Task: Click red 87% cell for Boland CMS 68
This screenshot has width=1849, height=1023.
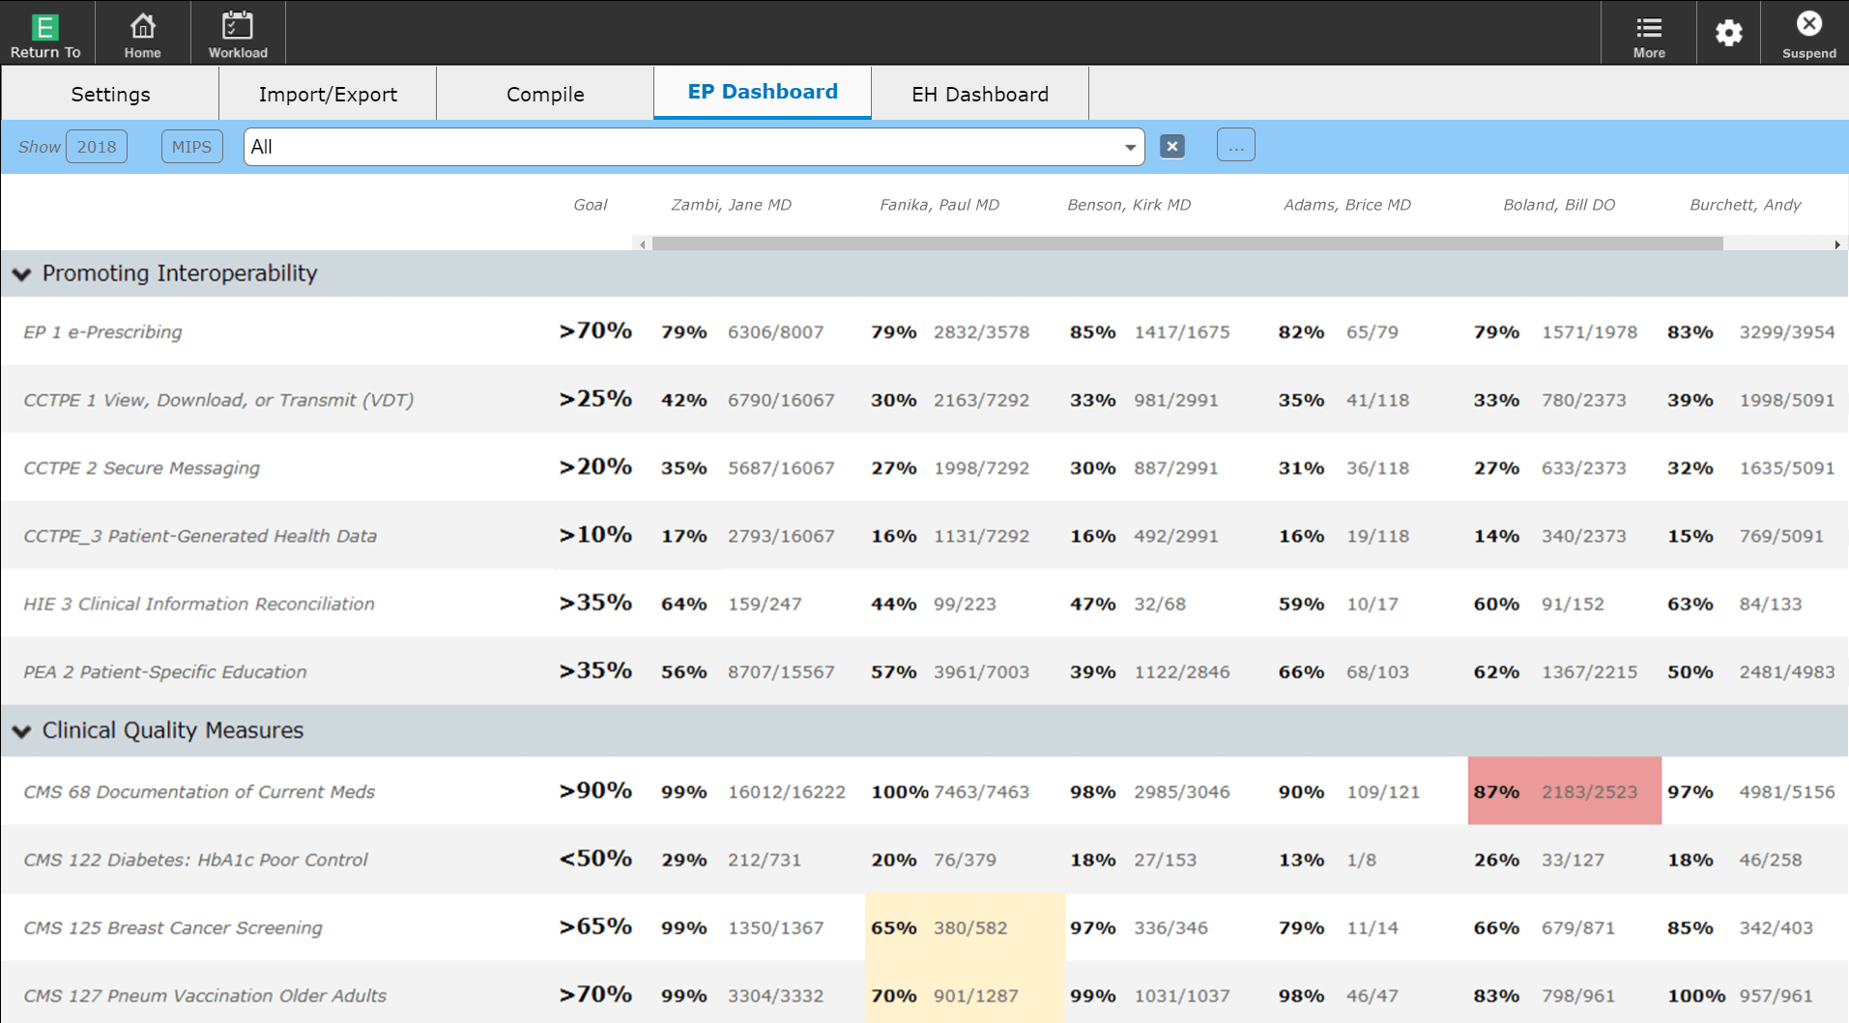Action: coord(1564,791)
